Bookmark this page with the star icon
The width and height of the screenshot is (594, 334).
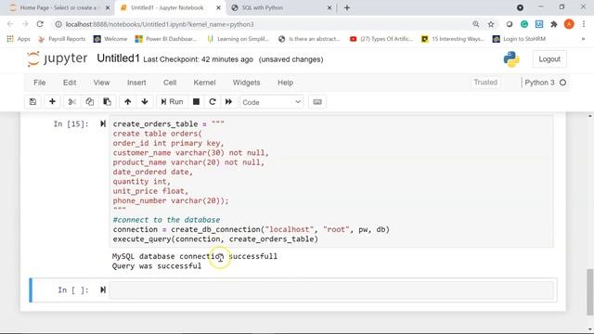491,24
